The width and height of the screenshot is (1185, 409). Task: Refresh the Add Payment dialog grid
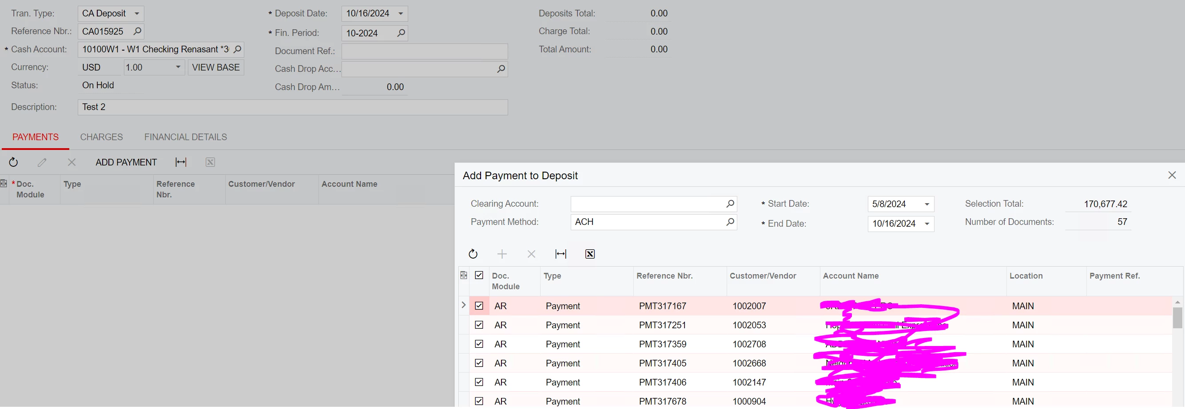click(473, 253)
